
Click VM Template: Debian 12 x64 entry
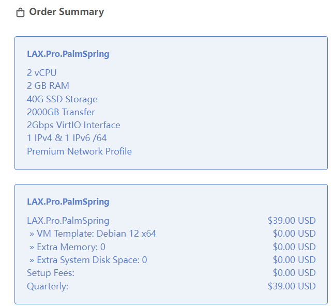point(93,234)
